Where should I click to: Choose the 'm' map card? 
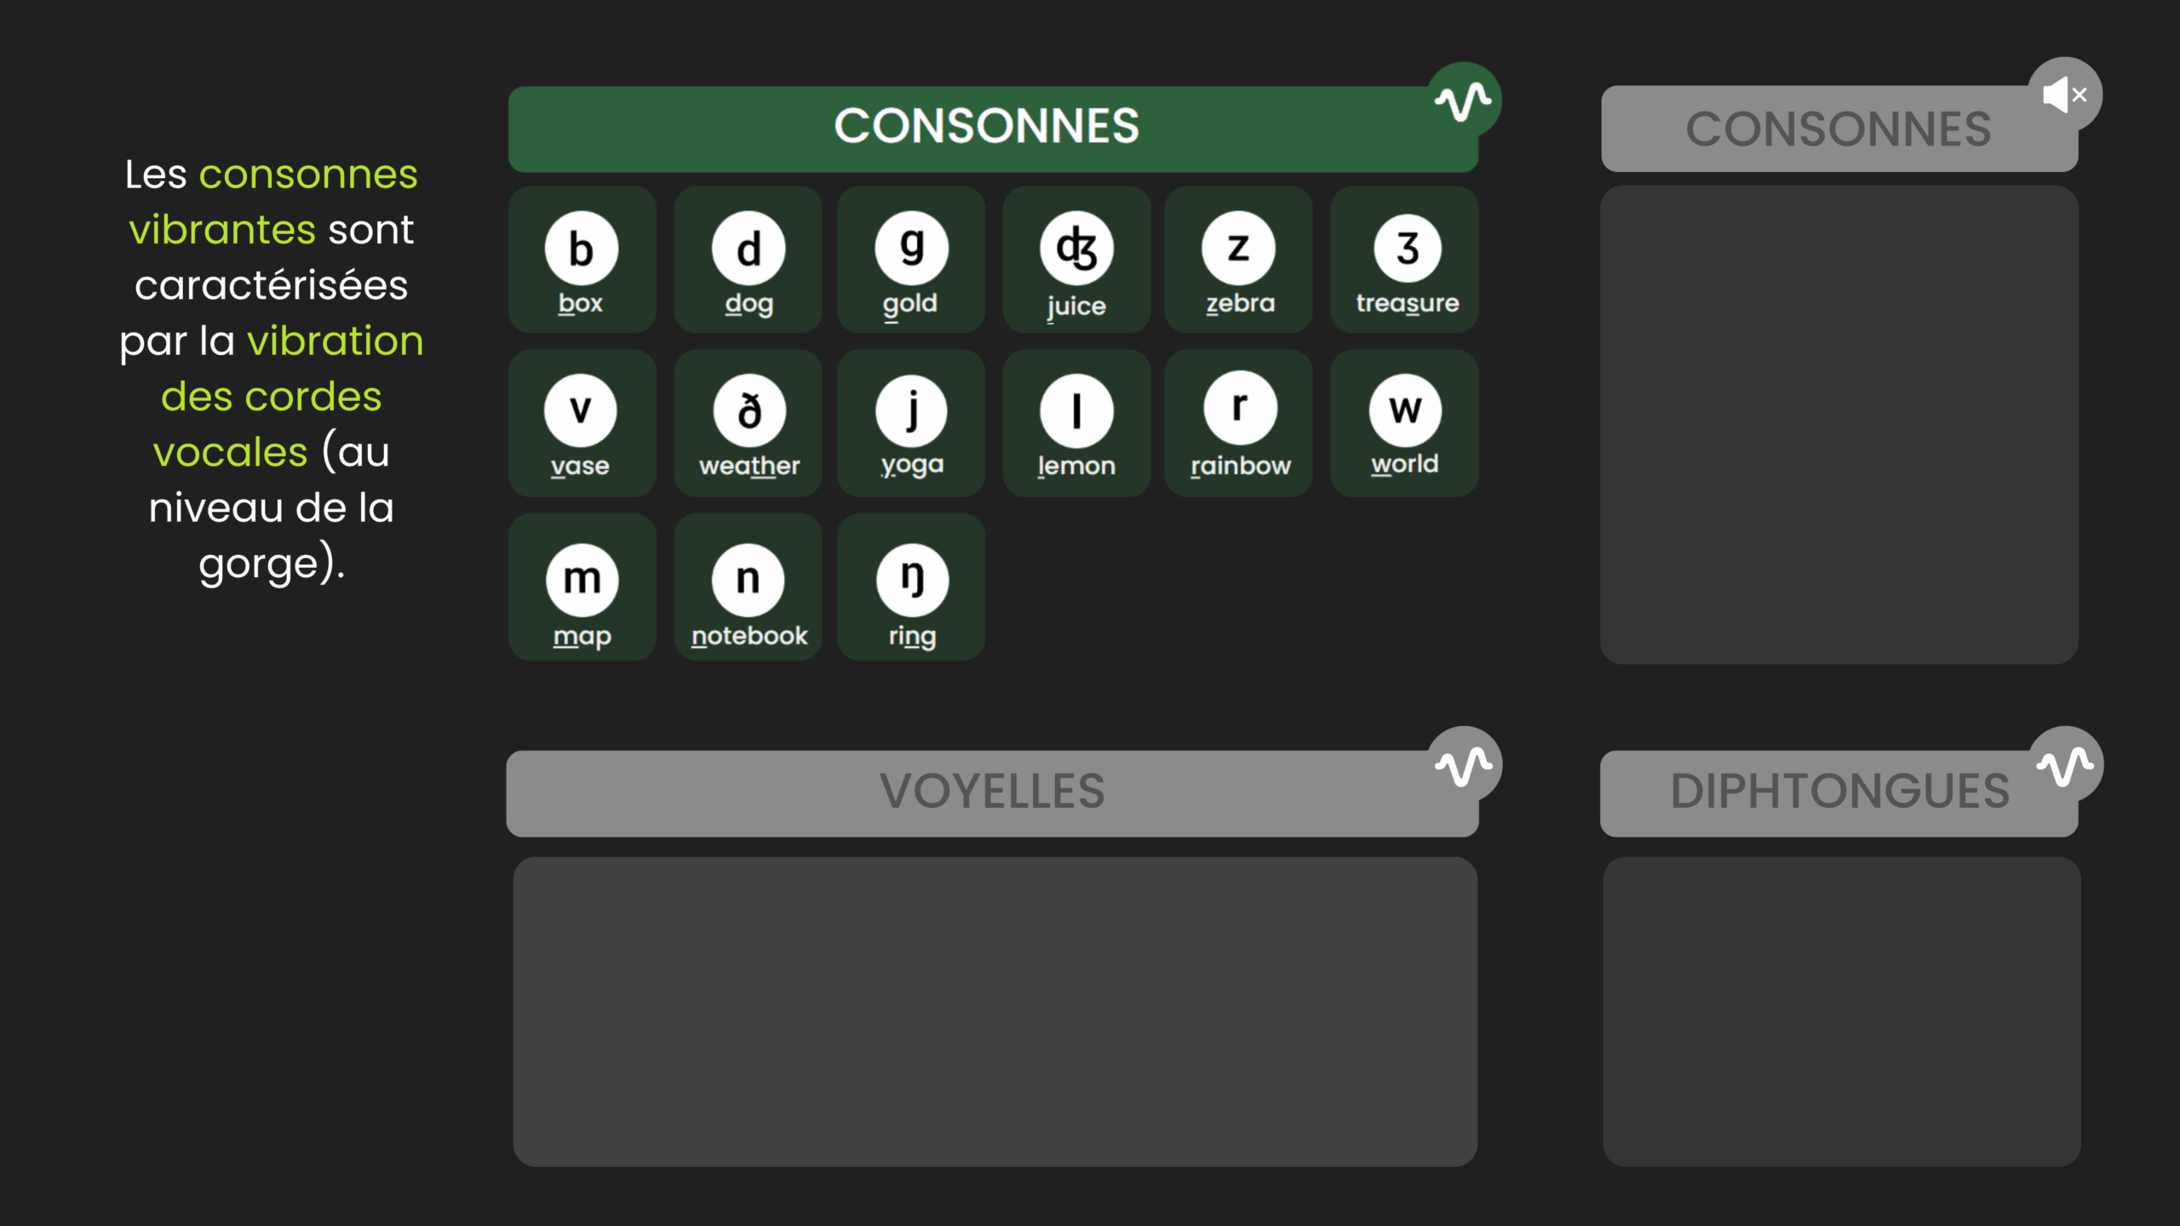[582, 587]
